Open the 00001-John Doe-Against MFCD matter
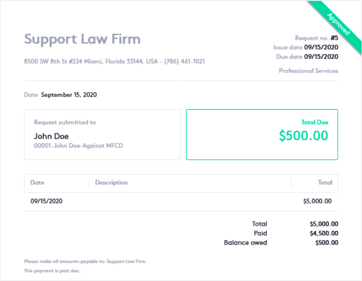 [x=79, y=146]
